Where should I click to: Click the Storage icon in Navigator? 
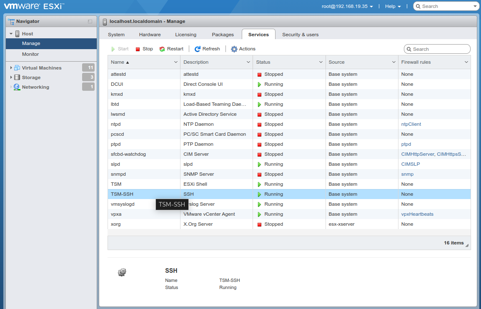click(x=17, y=77)
